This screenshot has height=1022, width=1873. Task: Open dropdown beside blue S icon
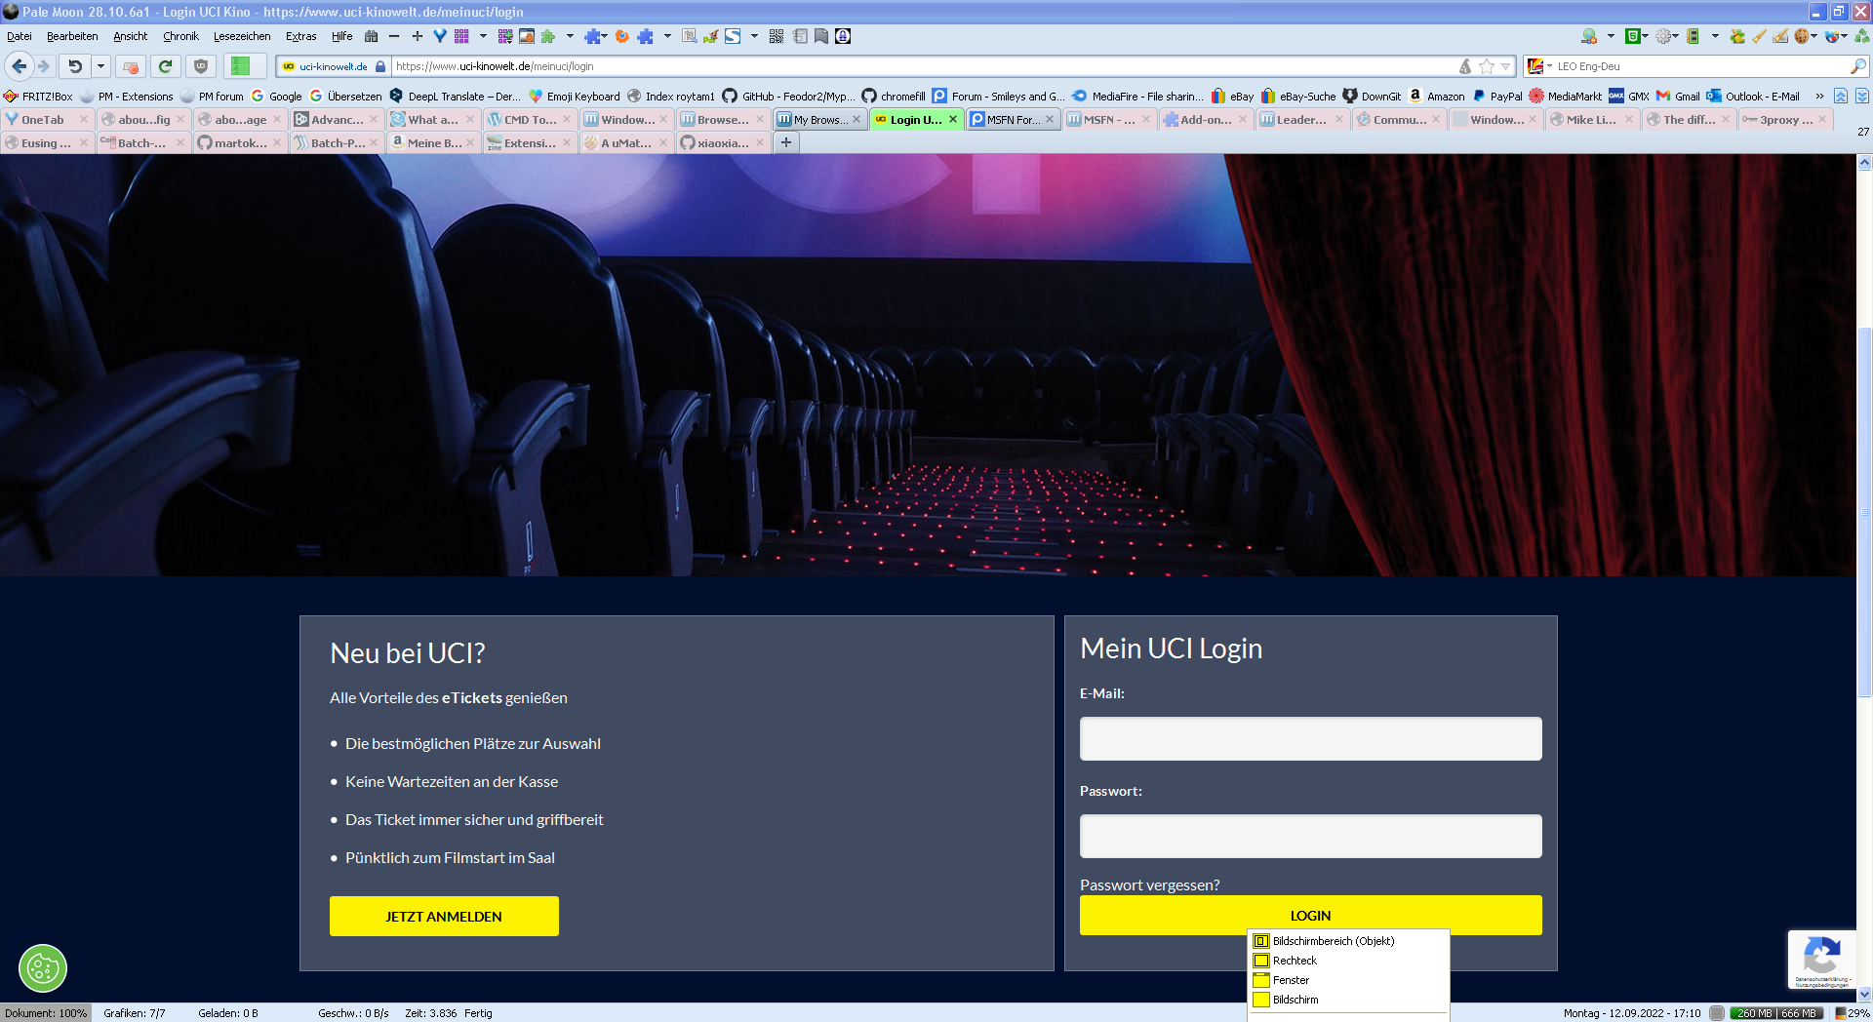point(754,36)
